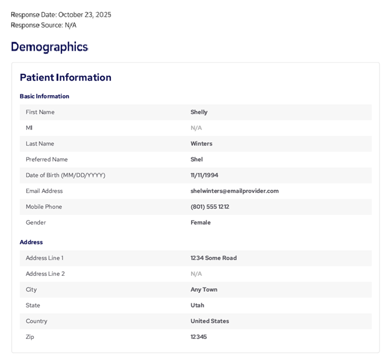This screenshot has height=360, width=391.
Task: Click the date of birth 11/11/1994
Action: coord(204,175)
